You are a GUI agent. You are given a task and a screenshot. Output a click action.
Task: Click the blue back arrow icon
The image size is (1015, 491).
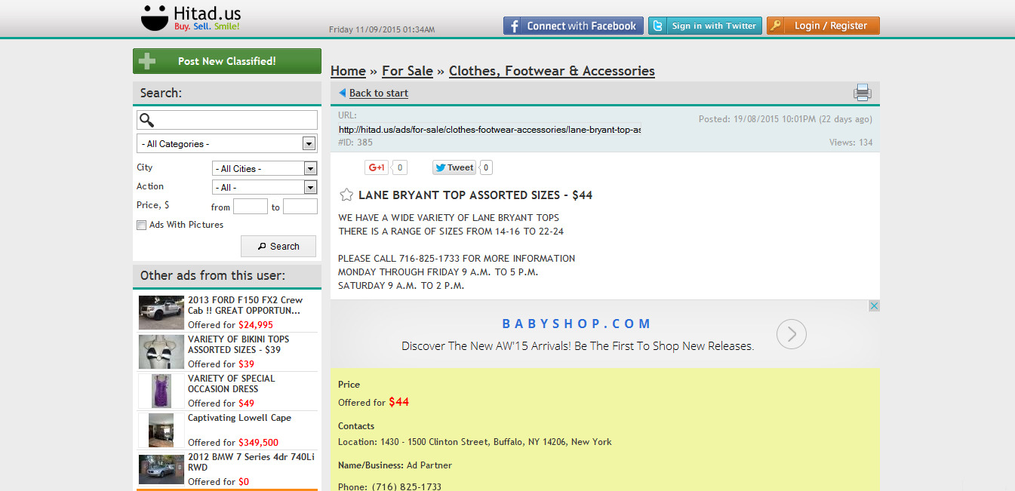pos(343,93)
